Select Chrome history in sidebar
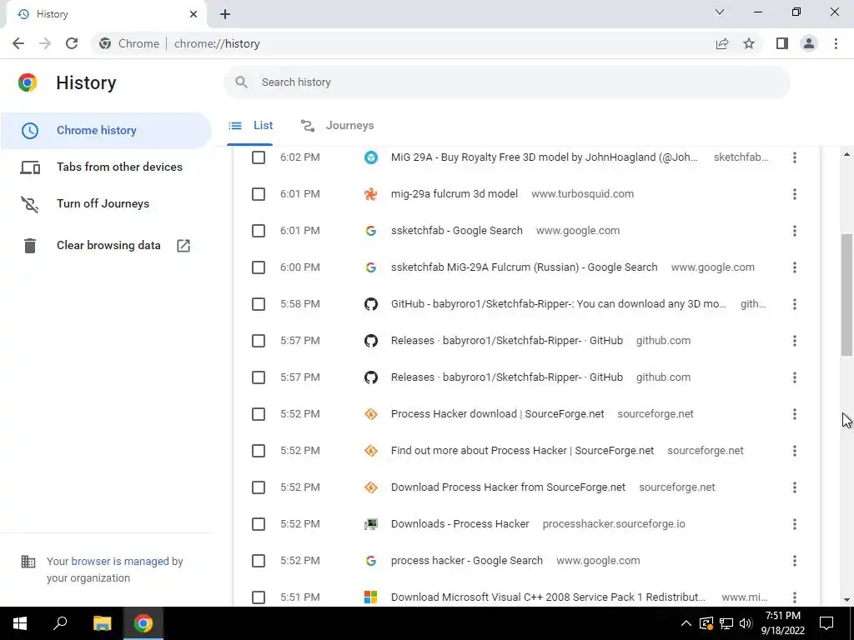 (x=106, y=131)
